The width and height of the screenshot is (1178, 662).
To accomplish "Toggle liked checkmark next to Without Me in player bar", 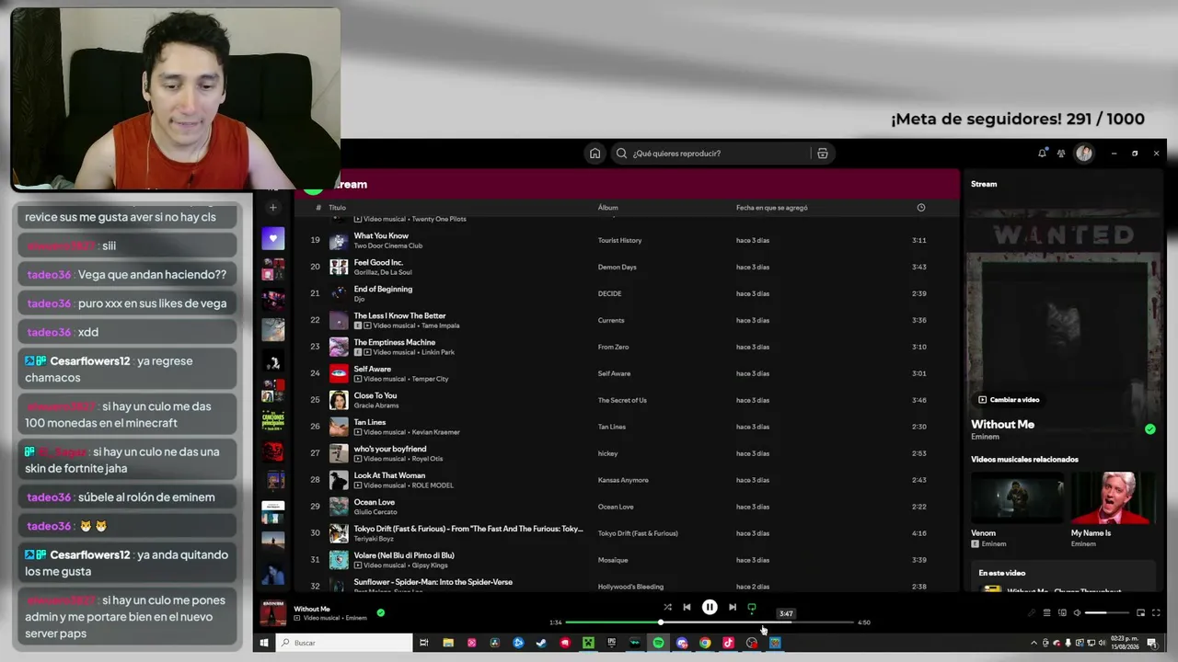I will point(381,612).
